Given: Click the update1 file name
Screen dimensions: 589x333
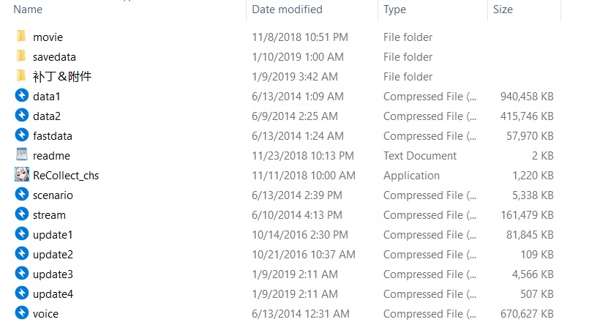Looking at the screenshot, I should [x=53, y=234].
